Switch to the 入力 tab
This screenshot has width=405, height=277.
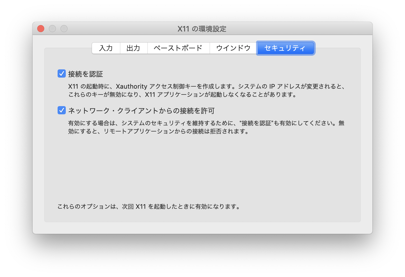[x=106, y=48]
